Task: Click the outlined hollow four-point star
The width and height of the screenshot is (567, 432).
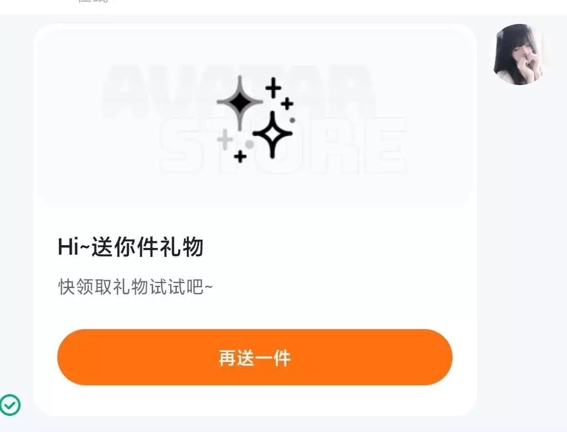Action: (272, 134)
